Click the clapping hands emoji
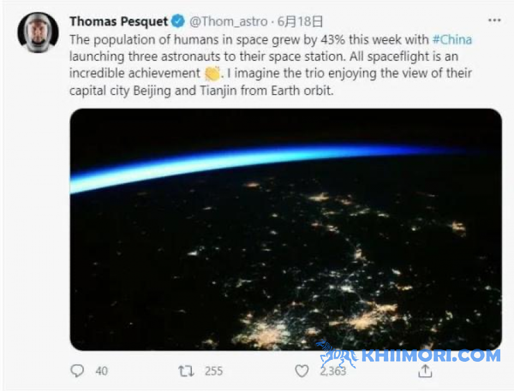 click(212, 73)
